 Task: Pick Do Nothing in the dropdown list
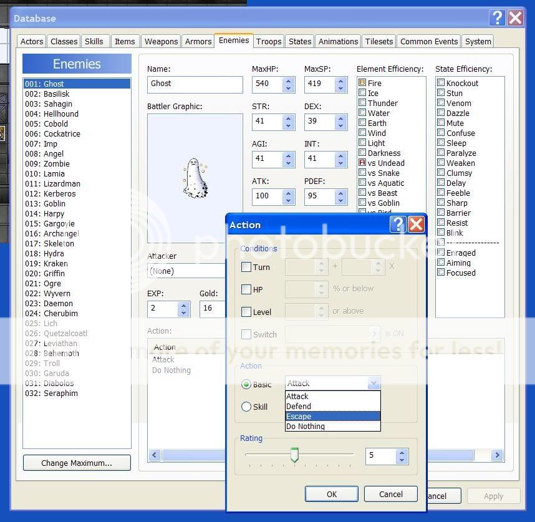(332, 427)
